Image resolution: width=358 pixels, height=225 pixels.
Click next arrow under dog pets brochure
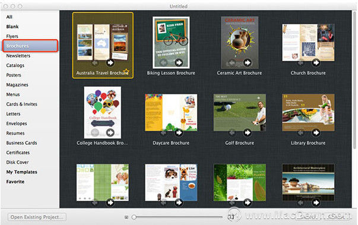(x=179, y=202)
